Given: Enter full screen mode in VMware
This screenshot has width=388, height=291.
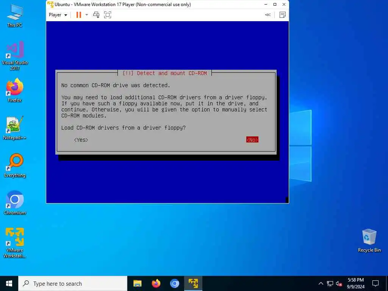Looking at the screenshot, I should point(108,15).
